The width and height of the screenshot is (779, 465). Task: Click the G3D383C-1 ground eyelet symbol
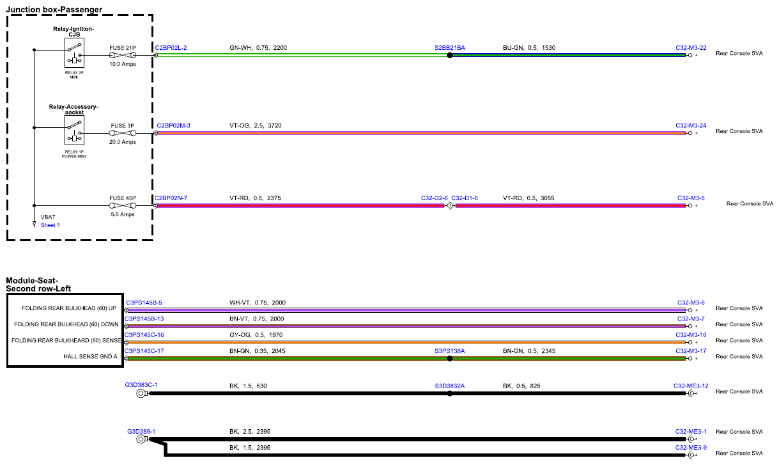click(141, 393)
